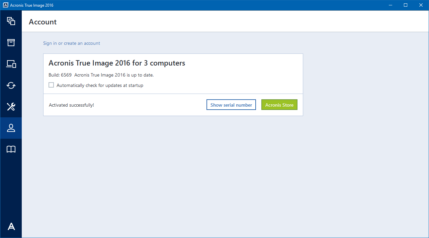Click the Acronis app icon in title bar
Image resolution: width=429 pixels, height=238 pixels.
click(x=5, y=5)
